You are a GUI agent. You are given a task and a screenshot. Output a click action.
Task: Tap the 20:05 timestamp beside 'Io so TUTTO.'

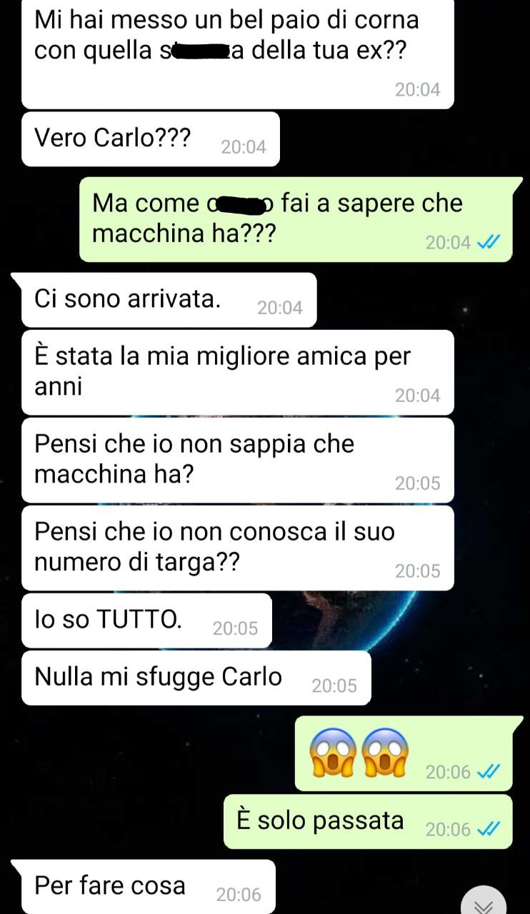tap(235, 628)
